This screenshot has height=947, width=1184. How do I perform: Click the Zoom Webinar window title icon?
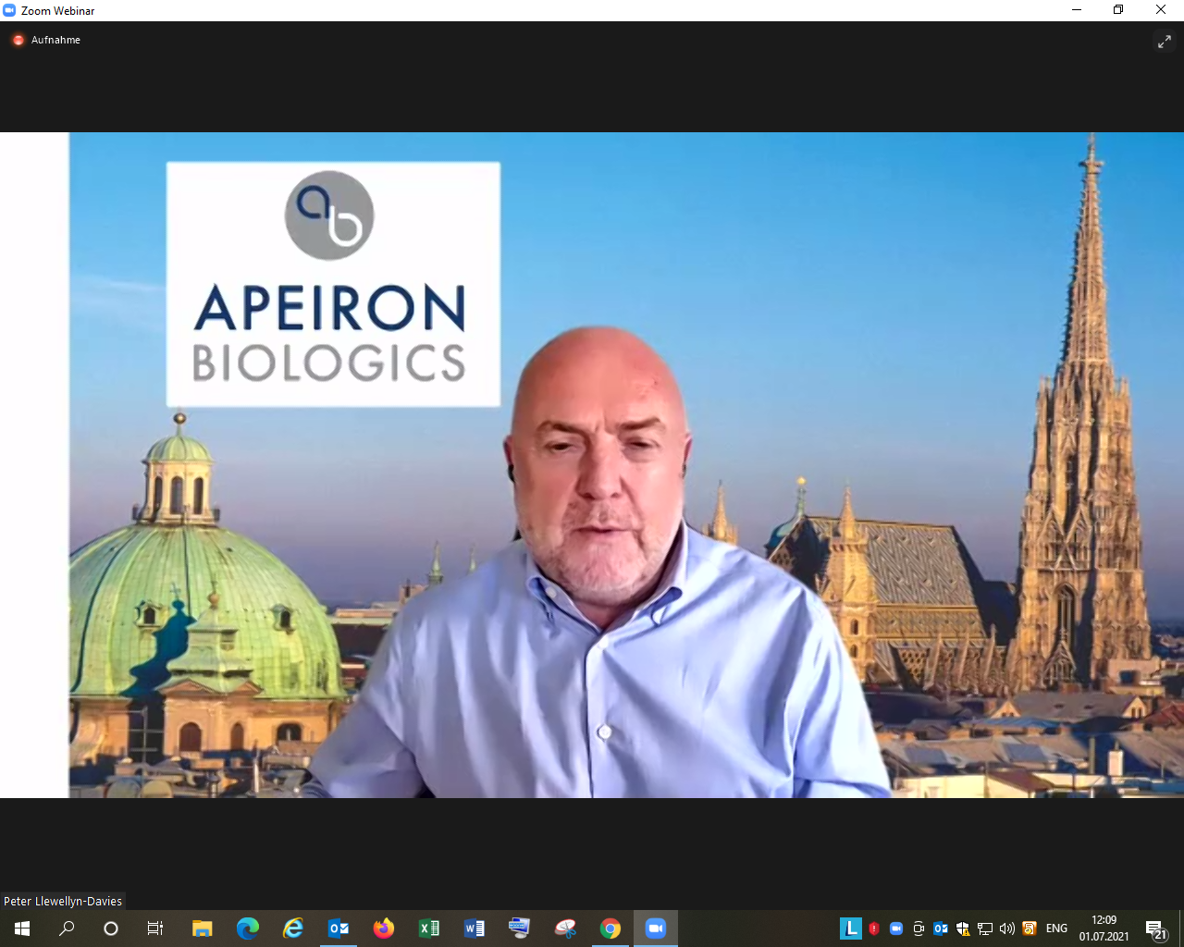pos(9,10)
